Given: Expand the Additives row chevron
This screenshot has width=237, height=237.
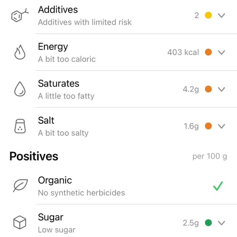Looking at the screenshot, I should [x=221, y=15].
